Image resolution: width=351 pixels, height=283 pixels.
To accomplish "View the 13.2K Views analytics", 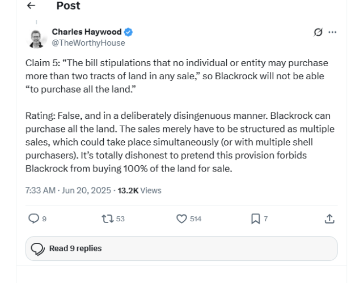I will point(139,190).
